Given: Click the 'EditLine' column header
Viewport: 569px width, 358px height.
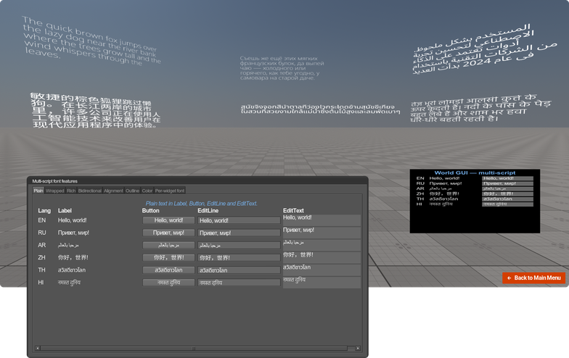Looking at the screenshot, I should (x=208, y=210).
